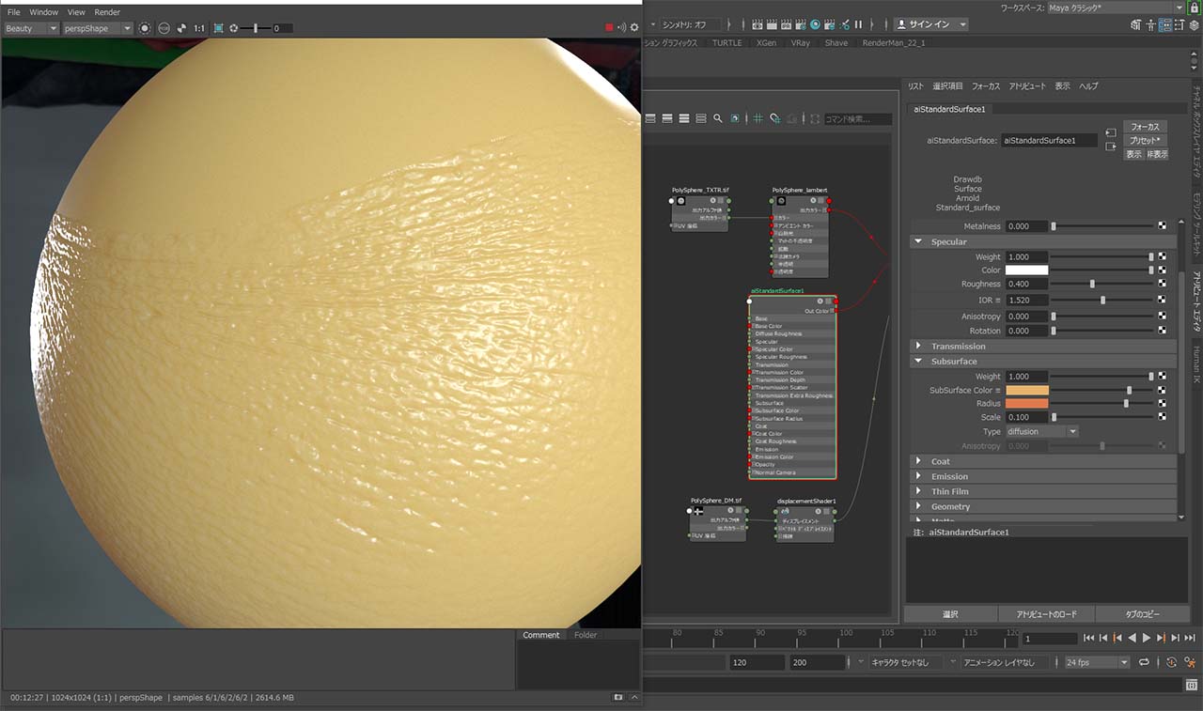This screenshot has height=711, width=1203.
Task: Stop the render using the red stop icon
Action: click(609, 28)
